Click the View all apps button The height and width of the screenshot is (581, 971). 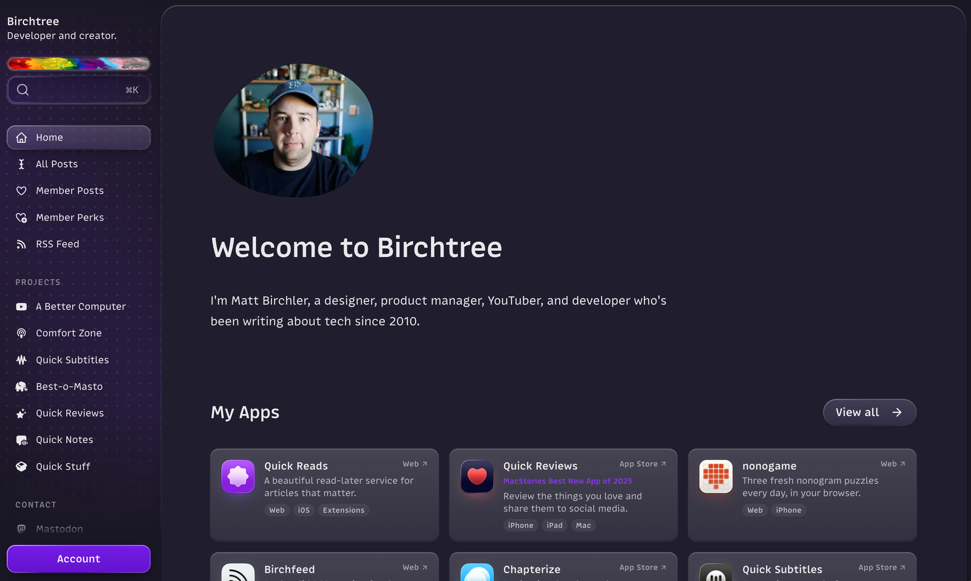pos(869,413)
